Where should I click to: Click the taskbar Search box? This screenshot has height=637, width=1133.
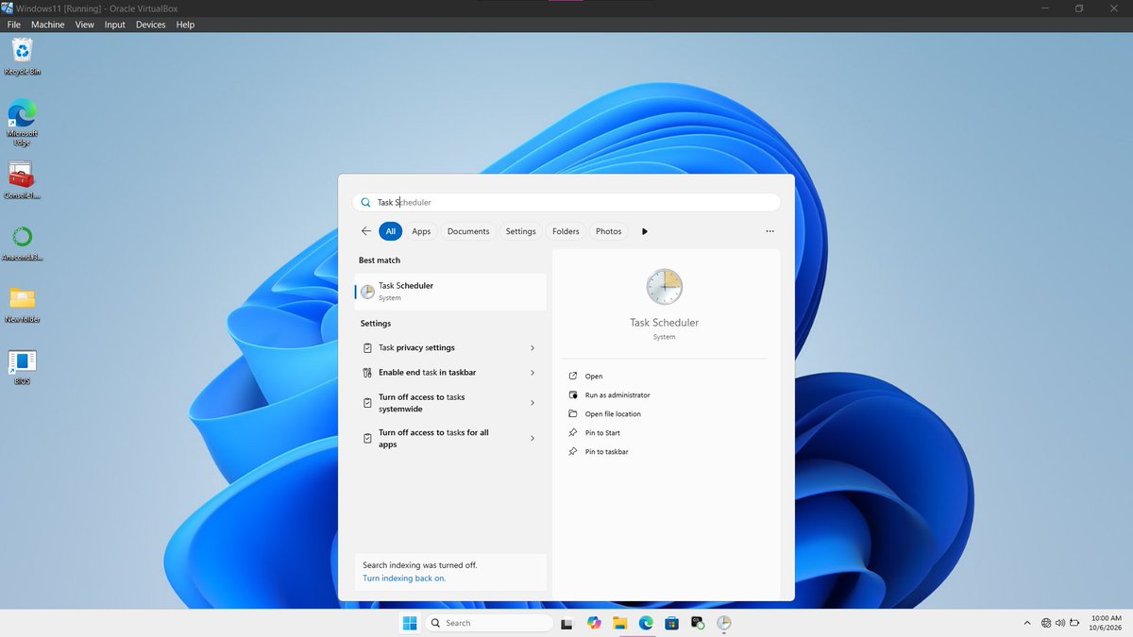pyautogui.click(x=488, y=623)
